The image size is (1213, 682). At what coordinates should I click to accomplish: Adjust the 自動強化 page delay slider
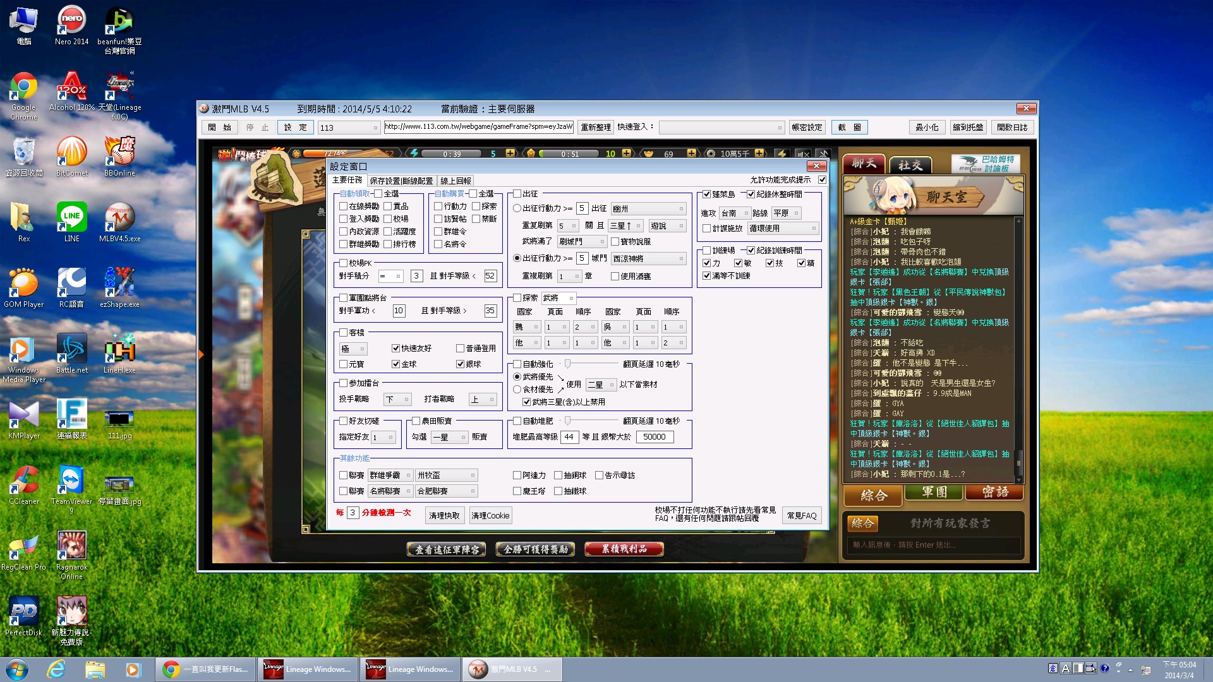(567, 364)
